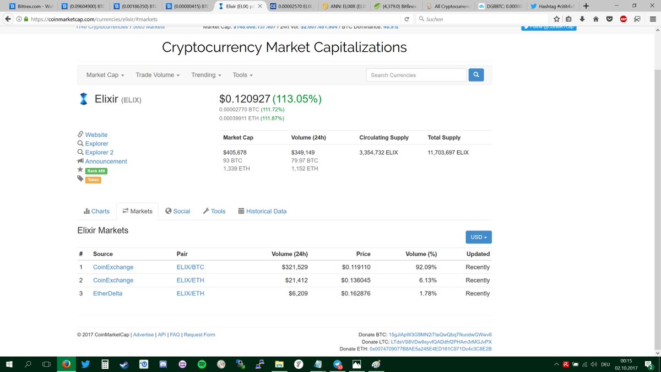
Task: Click the orange Token tag
Action: click(93, 180)
